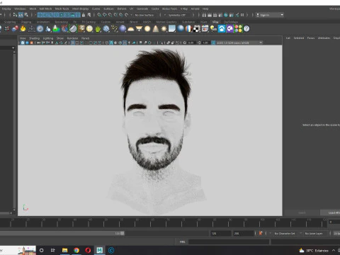
Task: Switch to the Rendering shelf tab
Action: pos(62,22)
